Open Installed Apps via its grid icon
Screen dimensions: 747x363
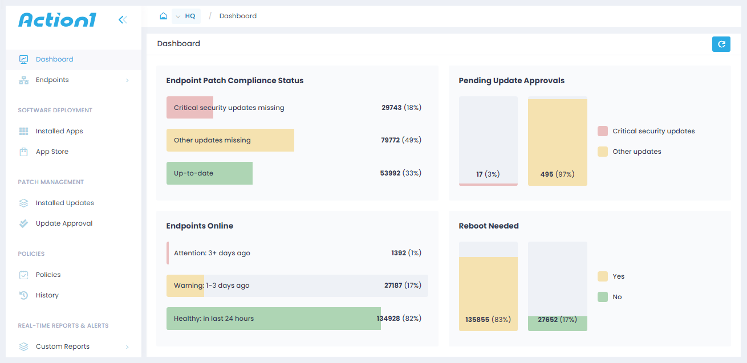tap(23, 130)
